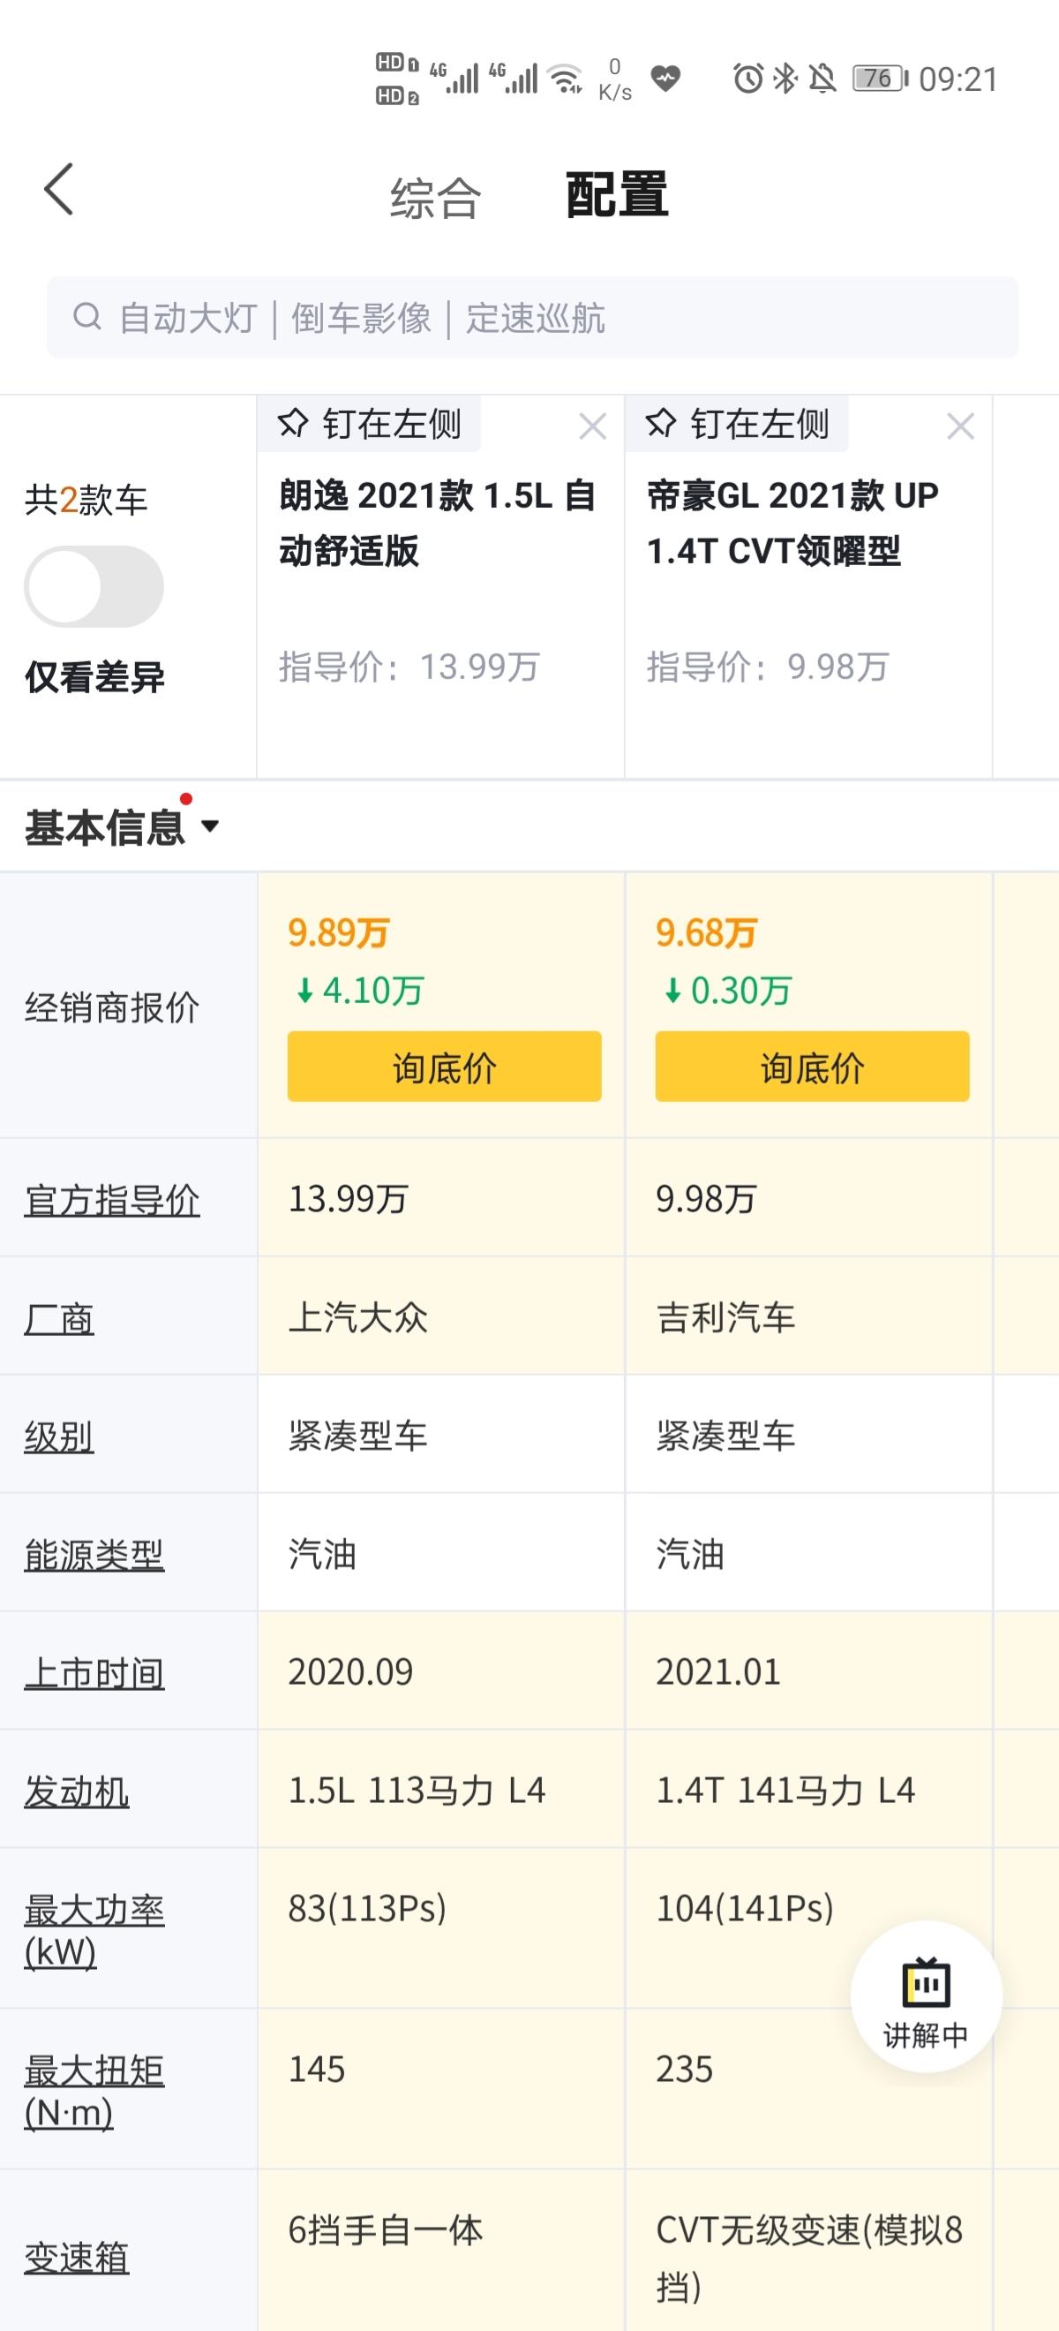The width and height of the screenshot is (1059, 2331).
Task: Open 最大扭矩(N·m) definition link
Action: [94, 2091]
